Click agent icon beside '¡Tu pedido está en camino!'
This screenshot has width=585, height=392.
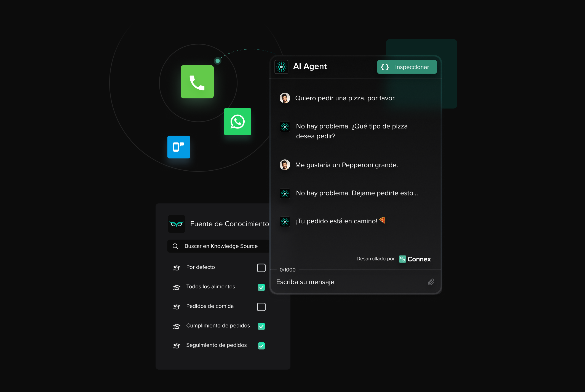[285, 222]
